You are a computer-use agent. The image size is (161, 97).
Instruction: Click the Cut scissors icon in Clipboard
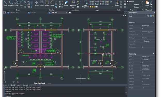[x=151, y=2]
